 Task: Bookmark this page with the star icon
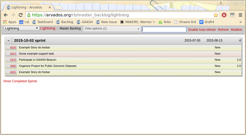point(216,15)
